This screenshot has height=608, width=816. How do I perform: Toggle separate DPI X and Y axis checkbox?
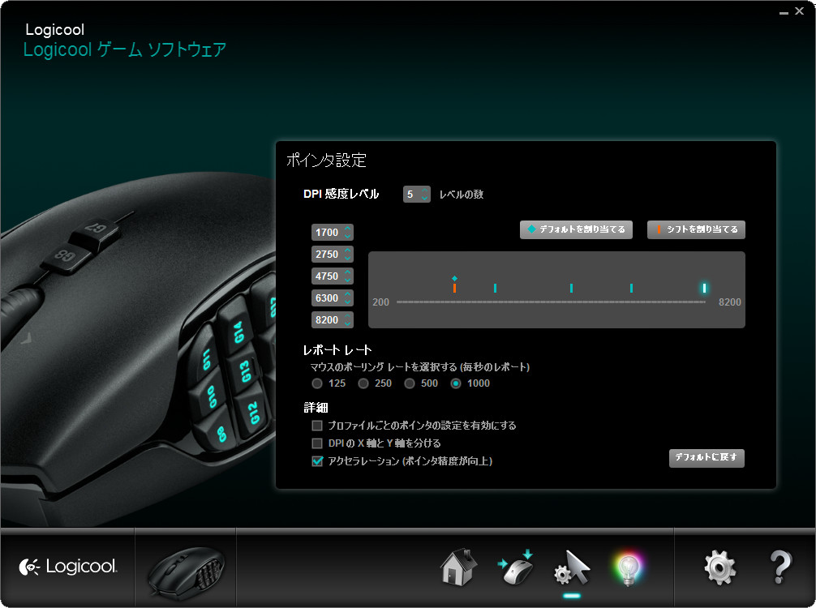point(317,443)
